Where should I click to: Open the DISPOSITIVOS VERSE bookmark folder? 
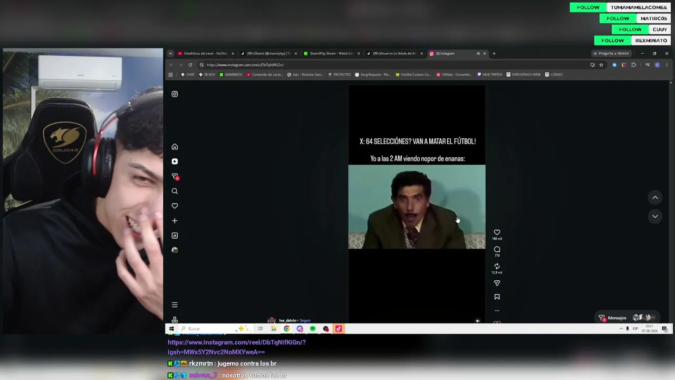point(523,74)
